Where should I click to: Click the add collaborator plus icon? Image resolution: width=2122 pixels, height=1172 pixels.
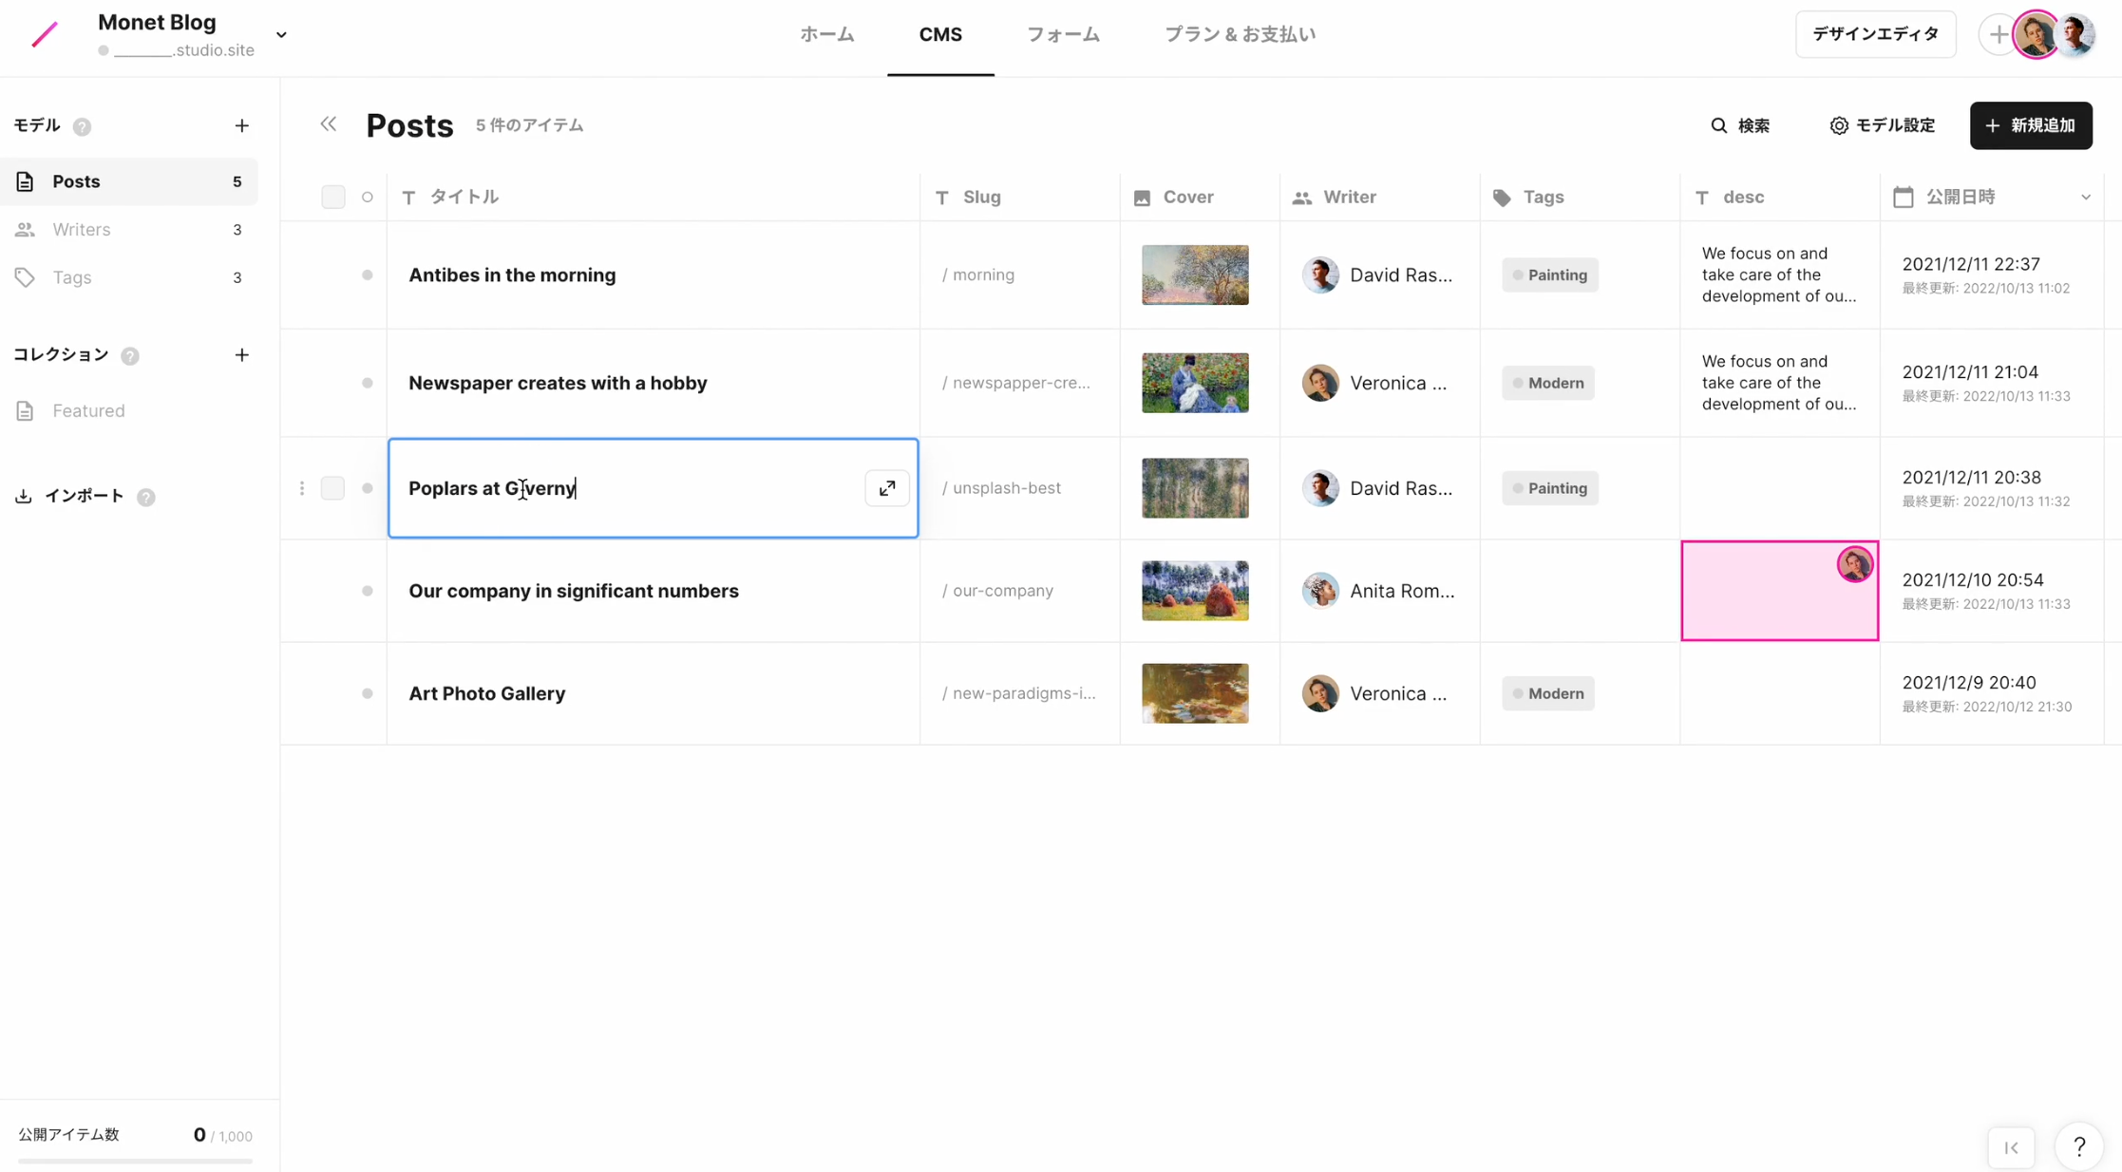[x=1998, y=35]
